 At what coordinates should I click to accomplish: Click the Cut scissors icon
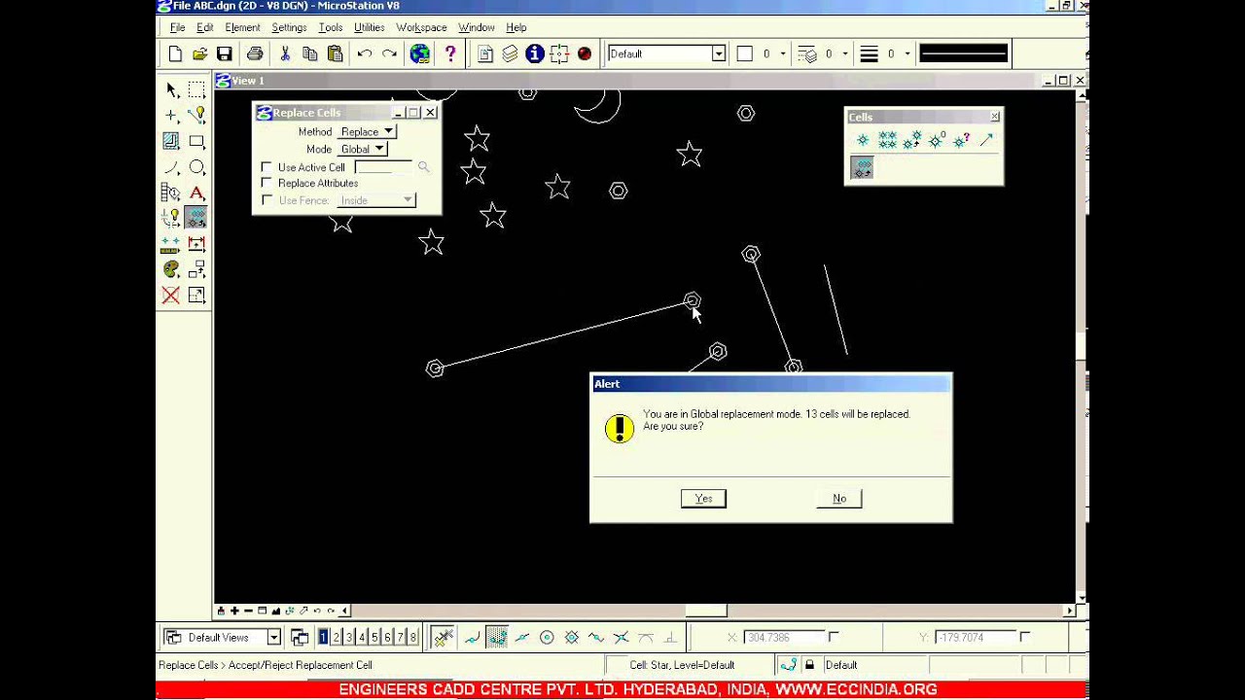(285, 53)
